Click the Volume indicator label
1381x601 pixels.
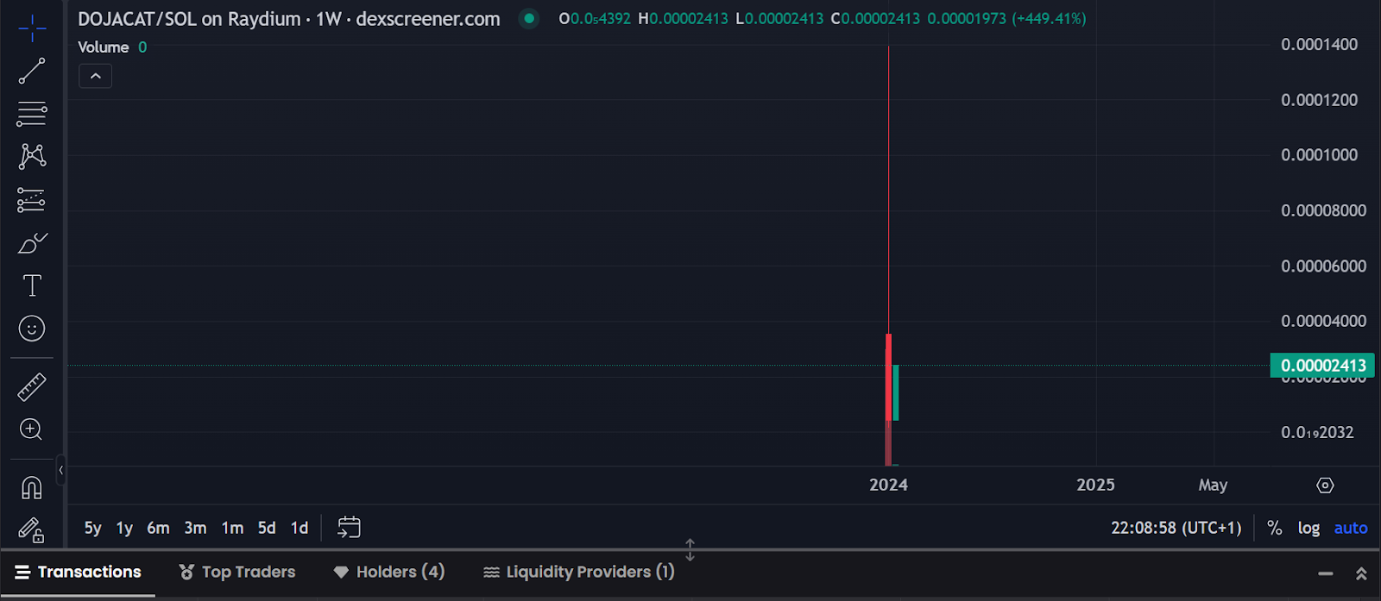104,47
